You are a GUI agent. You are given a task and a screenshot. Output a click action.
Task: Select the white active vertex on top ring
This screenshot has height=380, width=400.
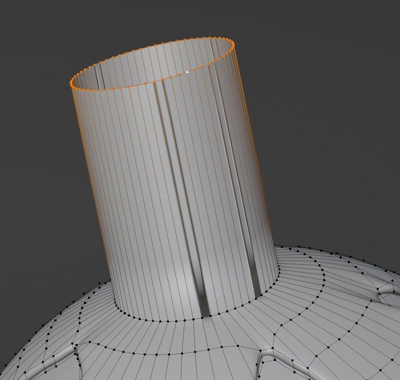[187, 72]
